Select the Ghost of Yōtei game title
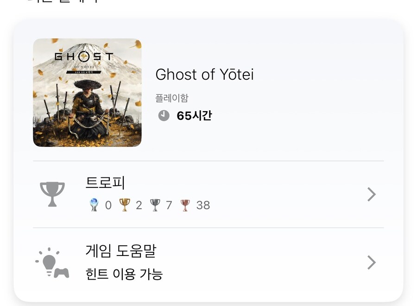 click(x=204, y=74)
